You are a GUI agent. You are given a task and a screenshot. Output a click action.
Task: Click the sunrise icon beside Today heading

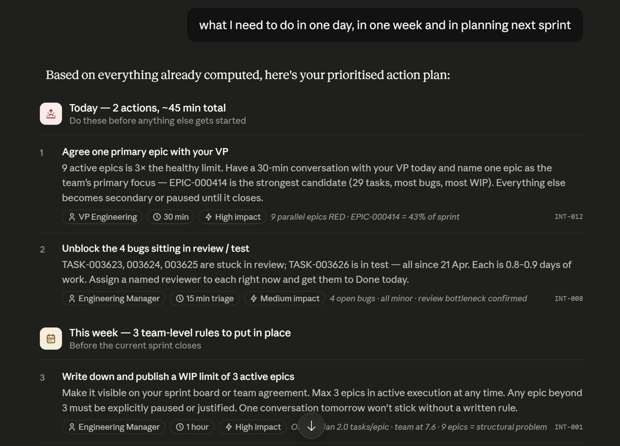click(51, 114)
